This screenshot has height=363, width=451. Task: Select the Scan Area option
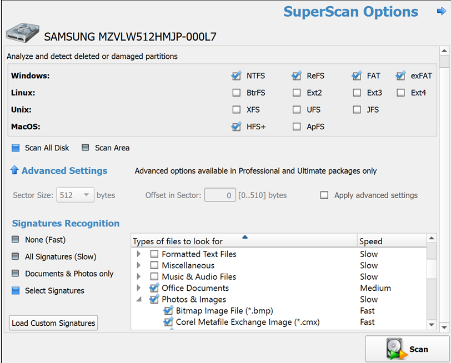85,148
